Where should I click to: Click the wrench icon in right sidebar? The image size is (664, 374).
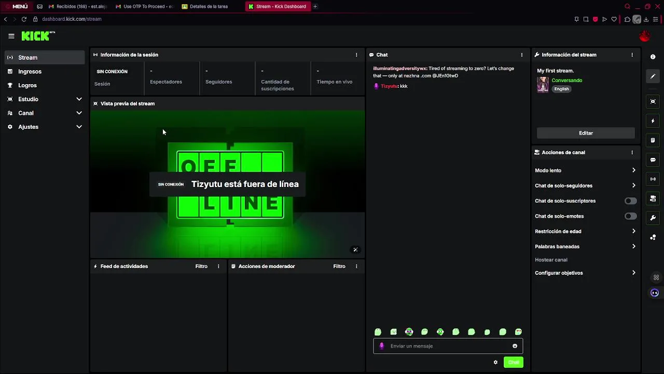[653, 218]
